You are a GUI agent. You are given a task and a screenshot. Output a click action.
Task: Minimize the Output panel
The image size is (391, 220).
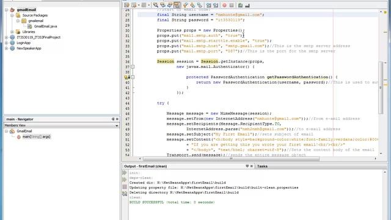coord(247,166)
